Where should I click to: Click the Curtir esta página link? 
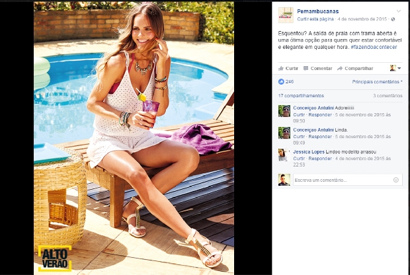point(315,19)
